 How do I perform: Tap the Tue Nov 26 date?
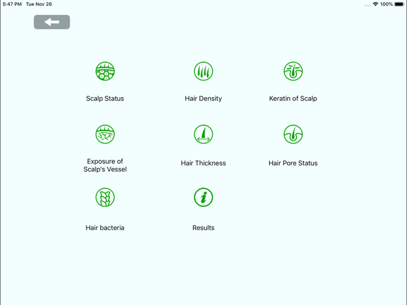point(39,4)
